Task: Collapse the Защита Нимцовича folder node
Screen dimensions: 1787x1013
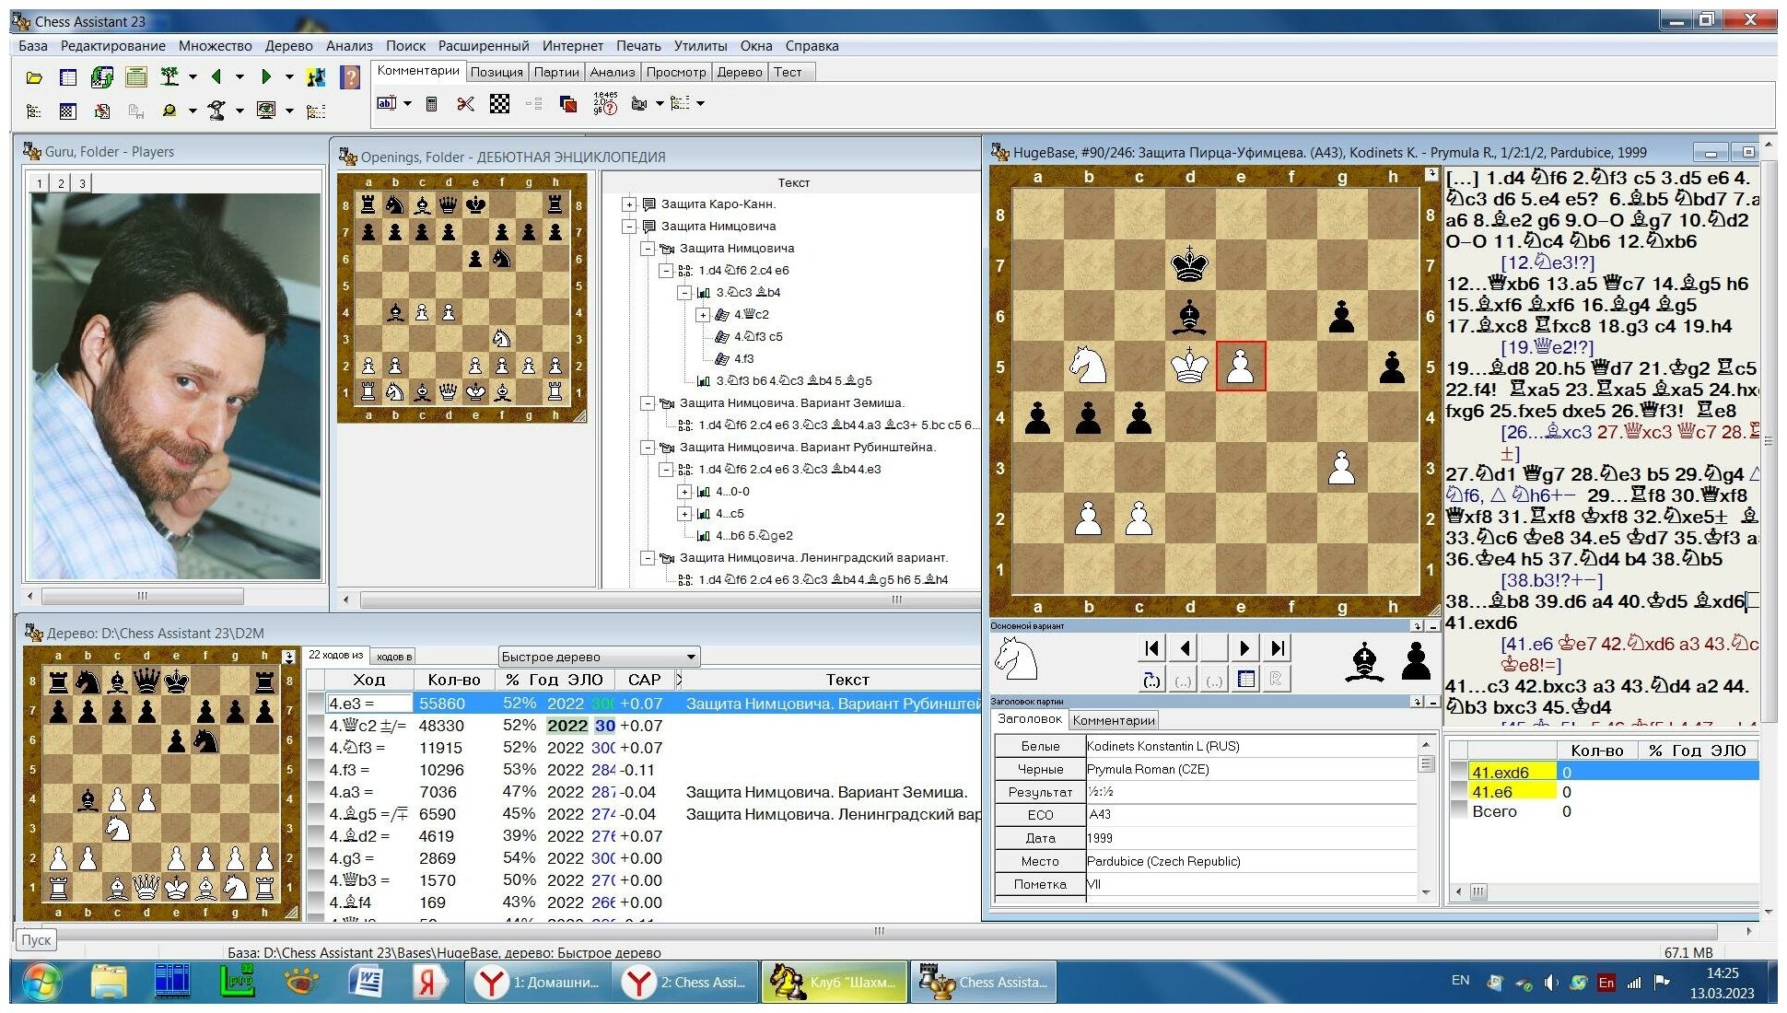Action: [x=629, y=227]
